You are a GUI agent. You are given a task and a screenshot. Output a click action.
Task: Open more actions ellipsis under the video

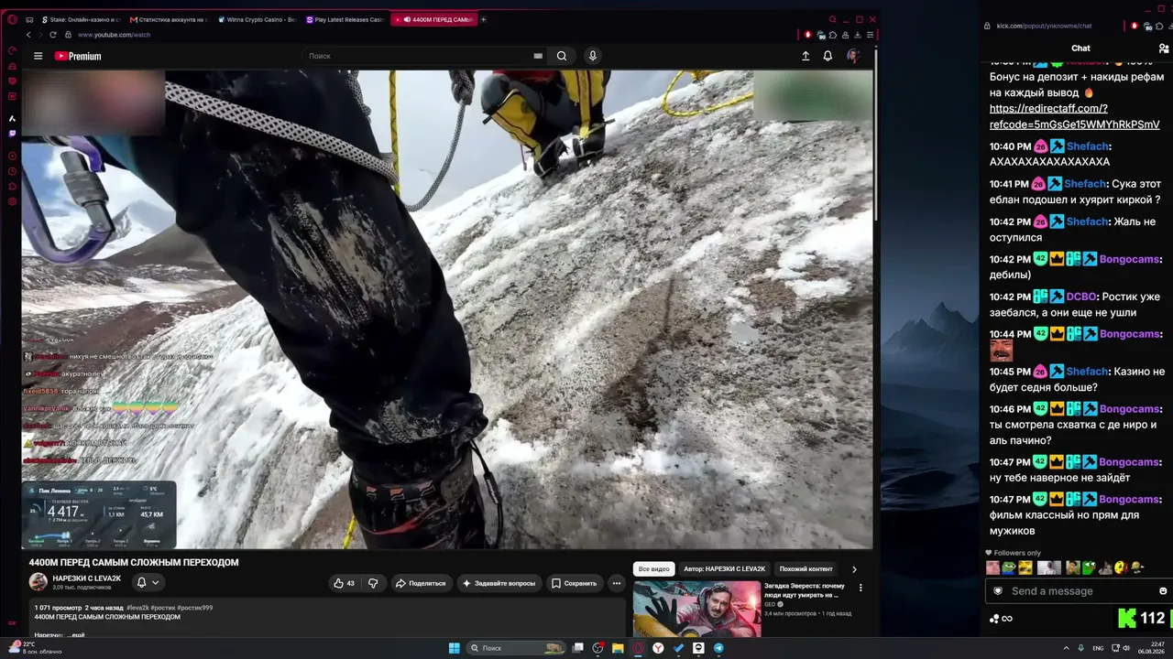click(617, 583)
